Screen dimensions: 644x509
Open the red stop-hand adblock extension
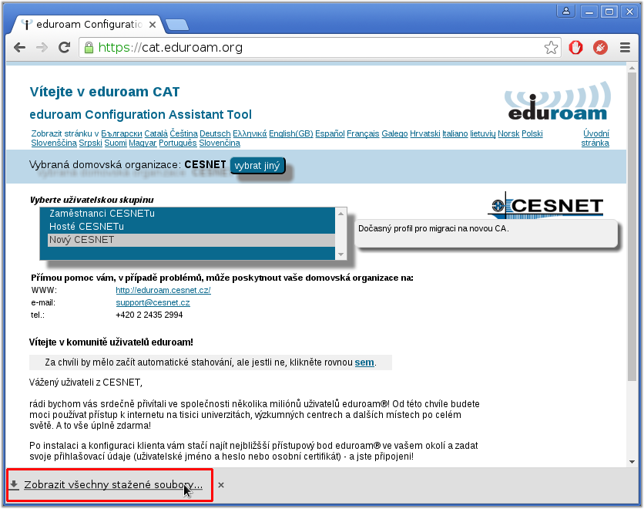tap(575, 48)
